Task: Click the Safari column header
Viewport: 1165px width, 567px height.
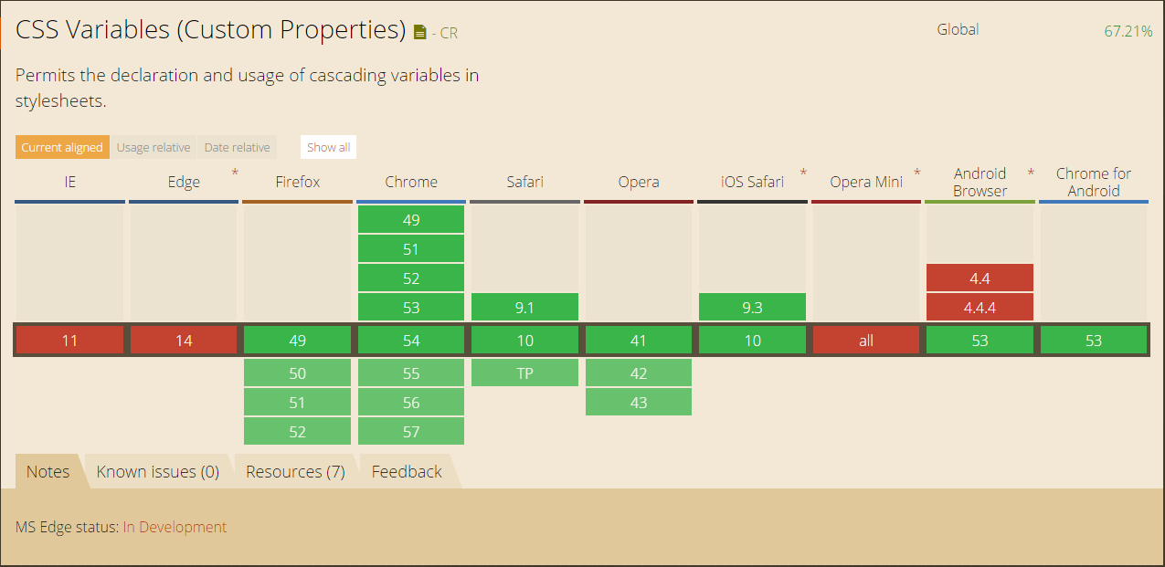Action: point(525,182)
